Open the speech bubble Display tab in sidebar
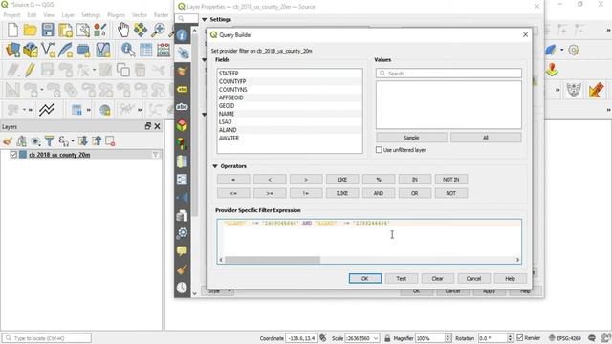Screen dimensions: 612x344 tap(182, 250)
